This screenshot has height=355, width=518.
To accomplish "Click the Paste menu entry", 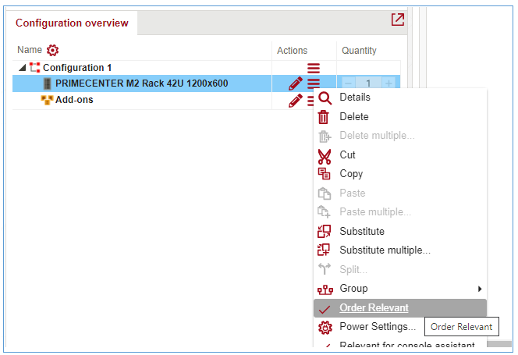I will click(400, 193).
